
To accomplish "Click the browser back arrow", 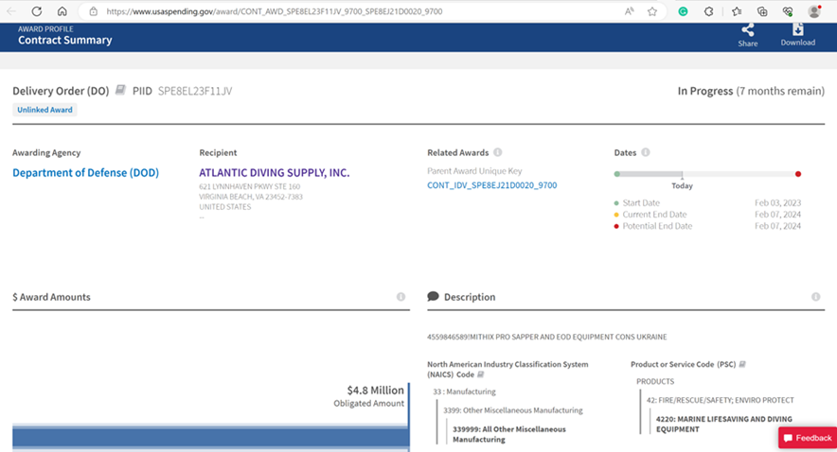I will click(11, 11).
